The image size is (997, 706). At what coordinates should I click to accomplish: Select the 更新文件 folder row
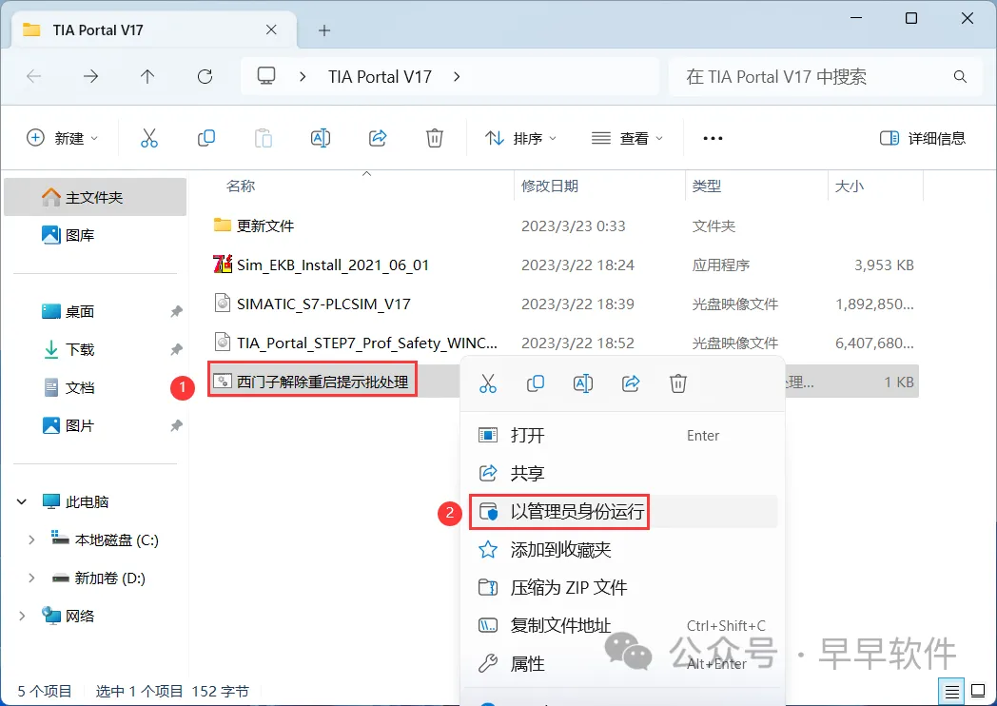pos(563,226)
